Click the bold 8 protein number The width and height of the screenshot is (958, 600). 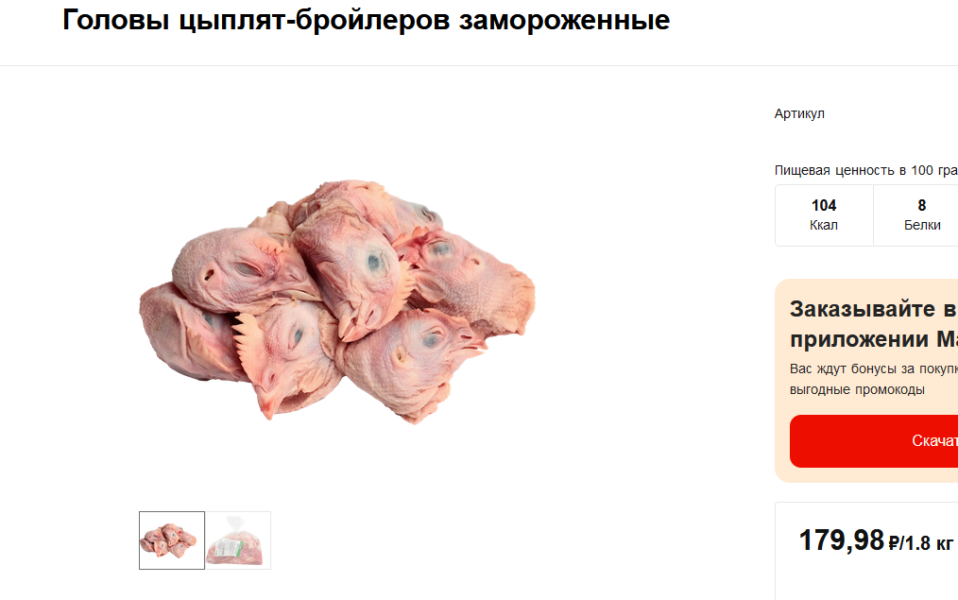922,205
